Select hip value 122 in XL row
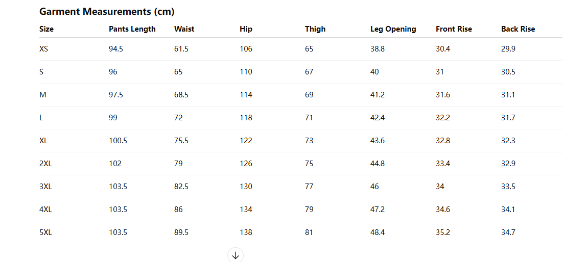 246,141
